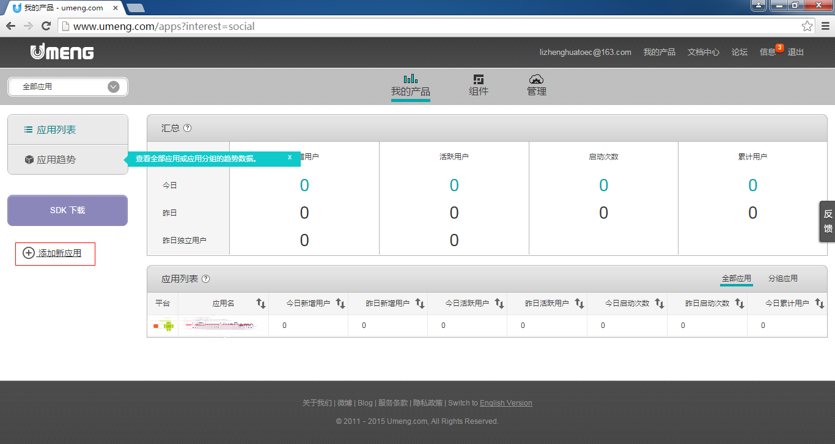835x444 pixels.
Task: Open 服务条款 footer link
Action: point(393,403)
